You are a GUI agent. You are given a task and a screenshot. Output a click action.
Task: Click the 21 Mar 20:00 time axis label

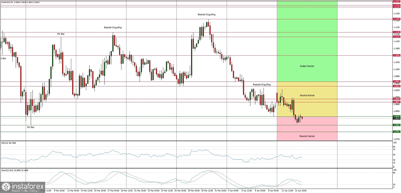tap(140, 191)
